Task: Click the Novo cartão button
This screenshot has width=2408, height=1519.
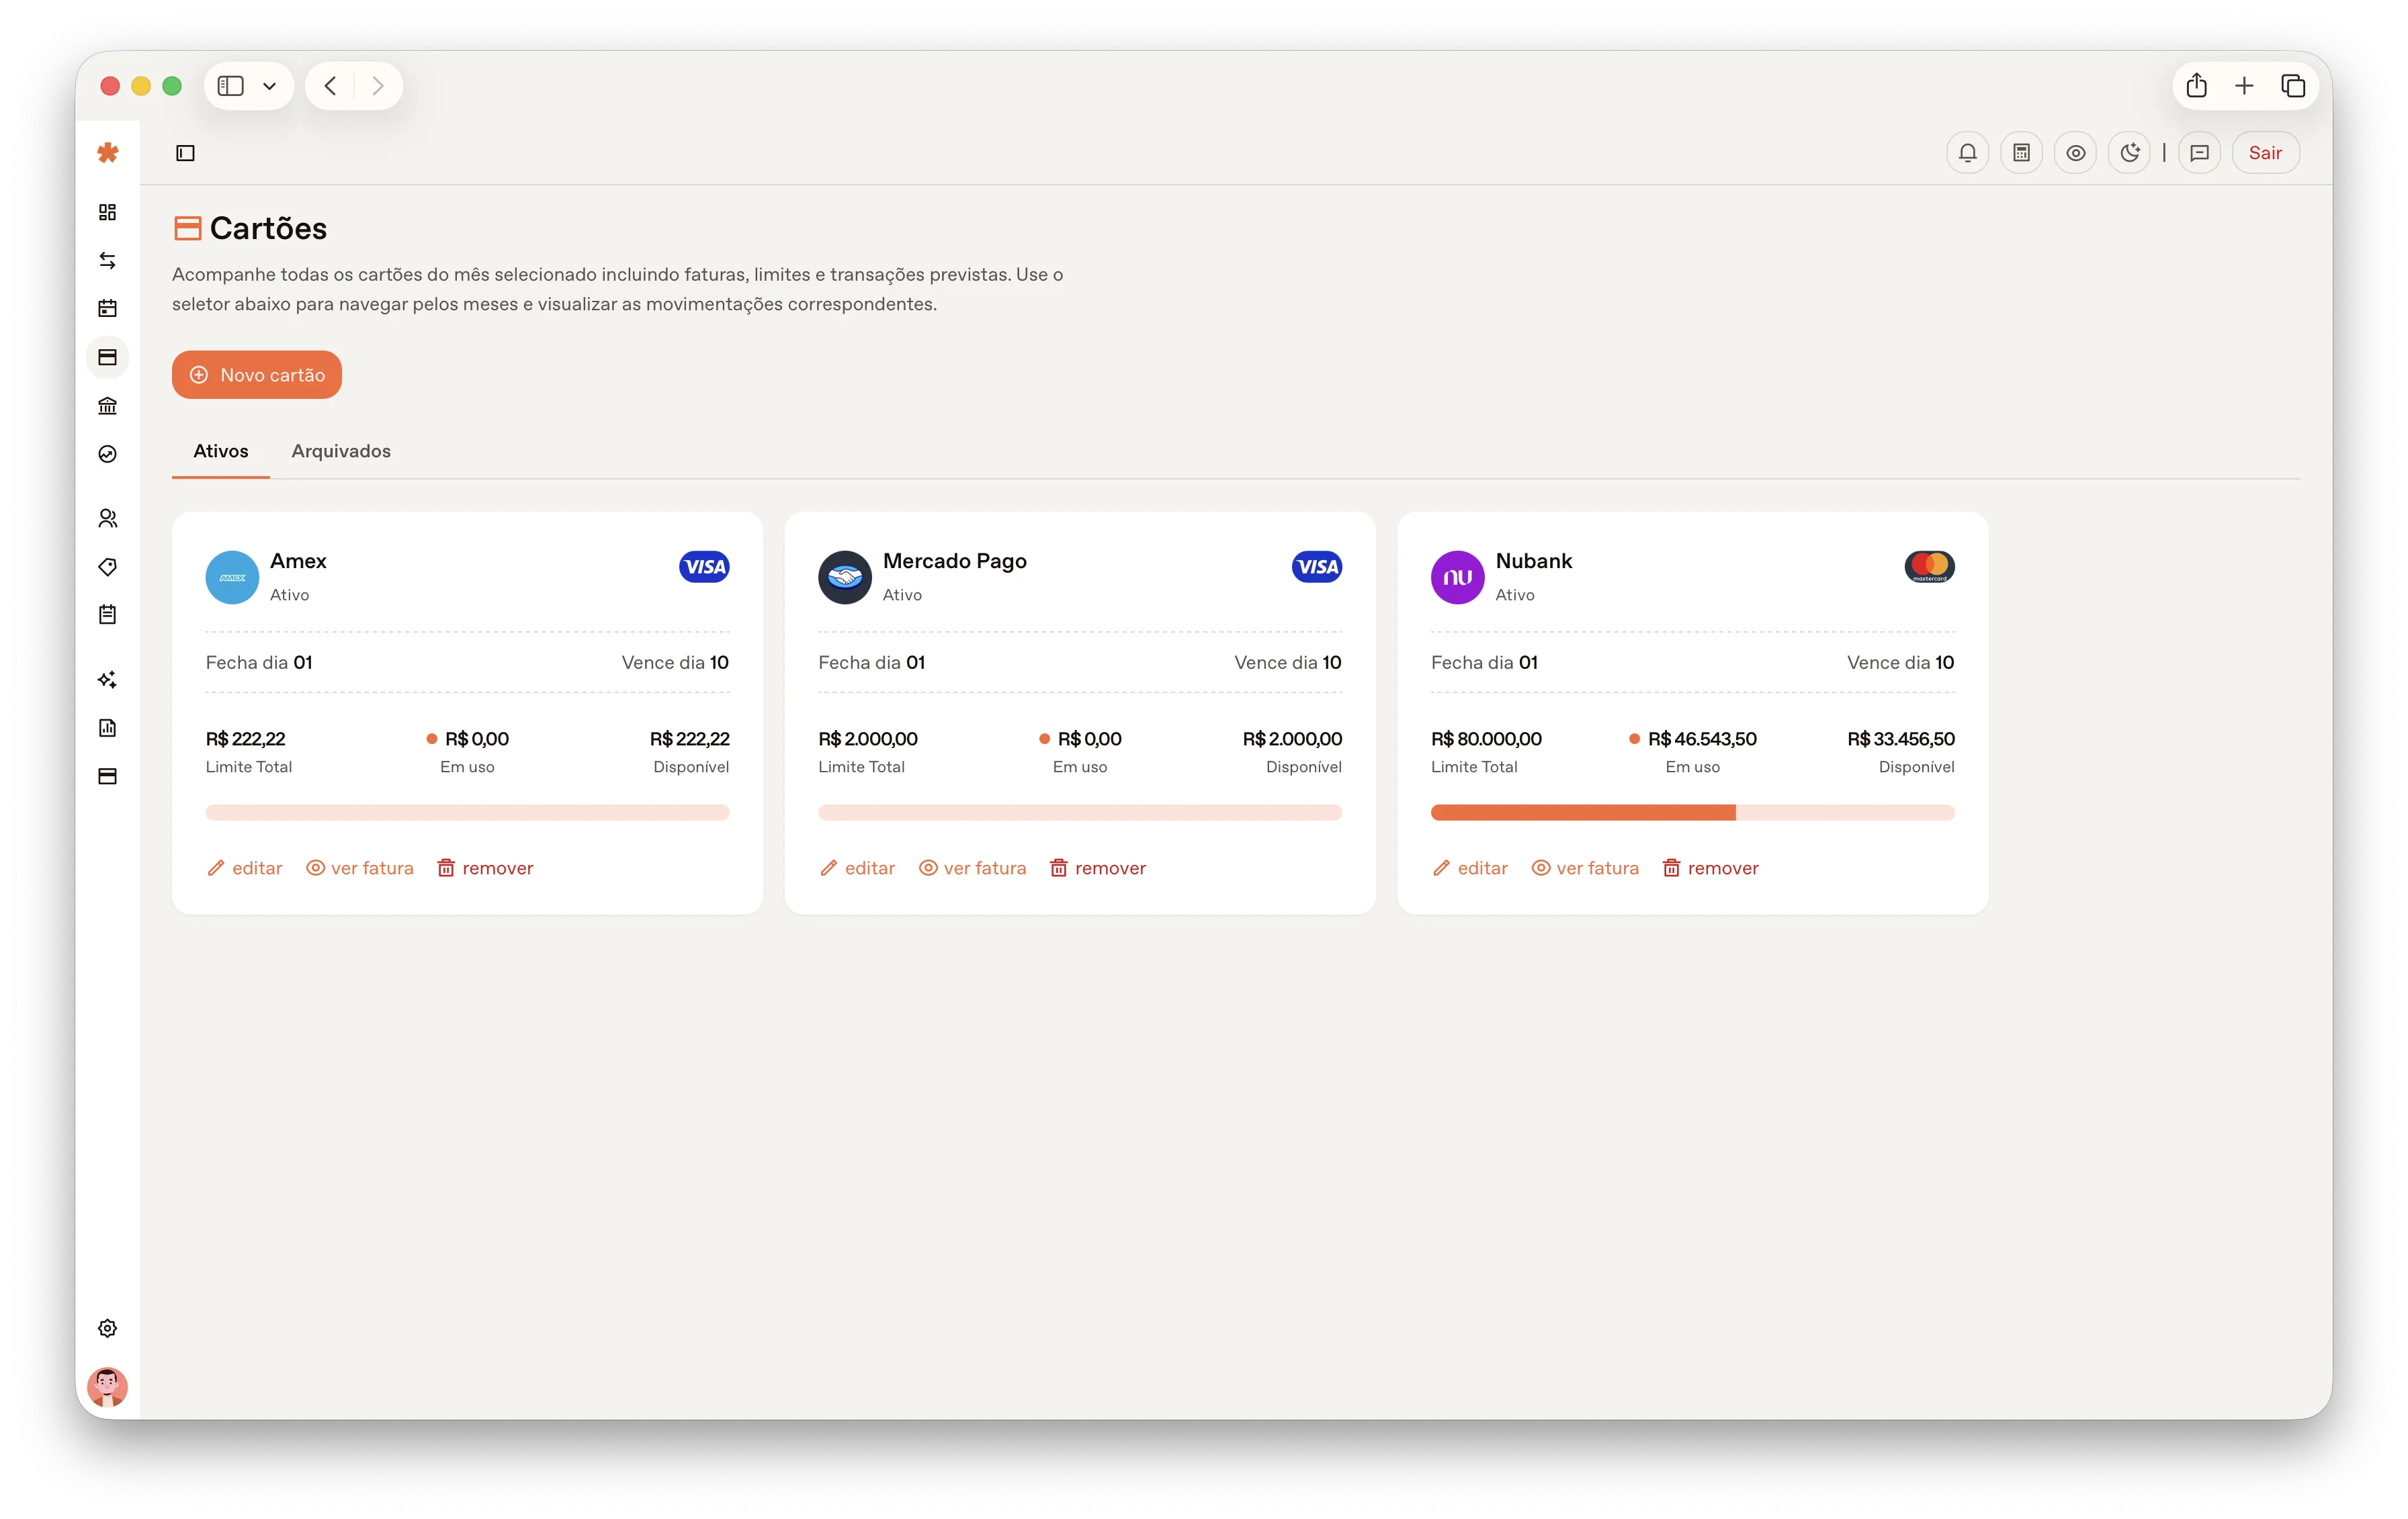Action: [257, 375]
